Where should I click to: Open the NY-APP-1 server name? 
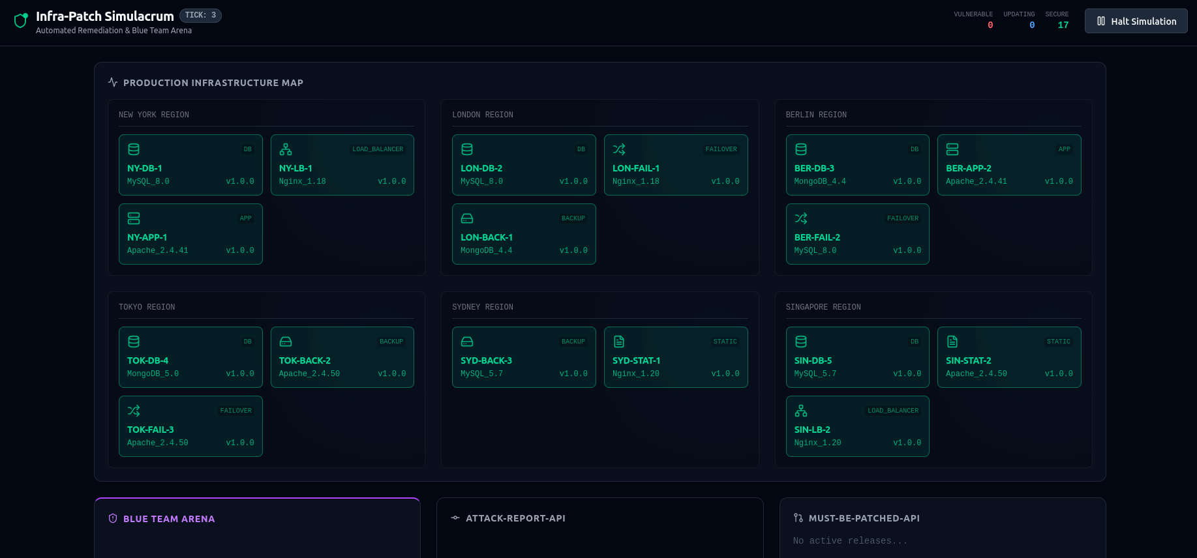click(x=147, y=237)
